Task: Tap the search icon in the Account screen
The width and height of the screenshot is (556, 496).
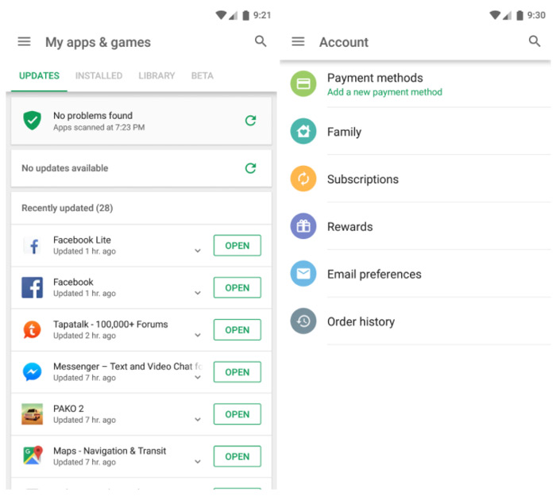Action: tap(535, 41)
